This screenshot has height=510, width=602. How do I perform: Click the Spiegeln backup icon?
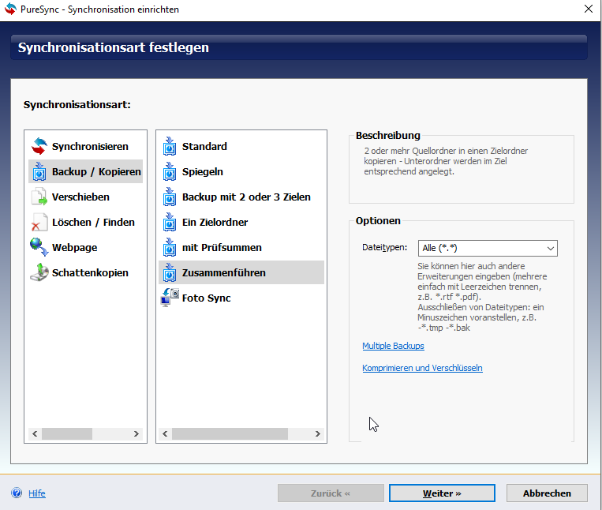tap(170, 171)
